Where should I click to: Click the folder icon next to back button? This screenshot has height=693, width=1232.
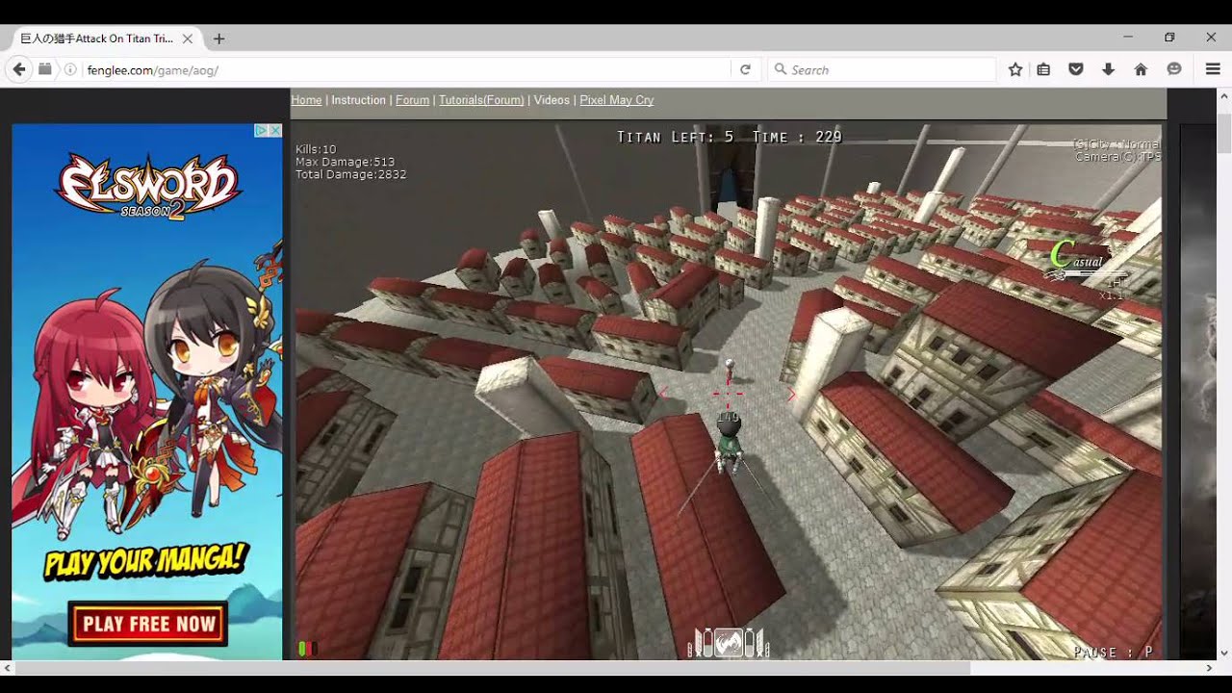[x=44, y=69]
